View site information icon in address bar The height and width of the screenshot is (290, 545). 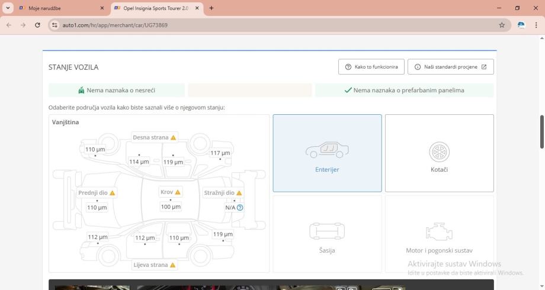point(54,25)
